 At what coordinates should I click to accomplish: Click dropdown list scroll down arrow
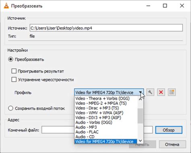pos(140,141)
